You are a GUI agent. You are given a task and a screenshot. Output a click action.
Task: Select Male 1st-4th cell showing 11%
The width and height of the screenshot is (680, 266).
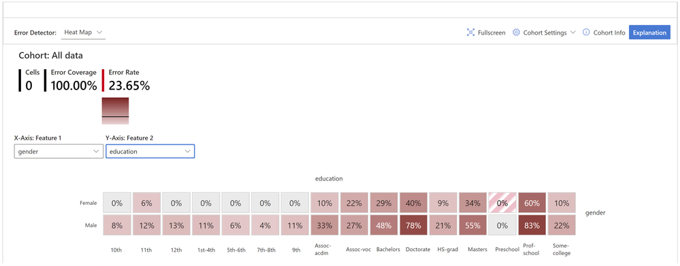[x=206, y=225]
